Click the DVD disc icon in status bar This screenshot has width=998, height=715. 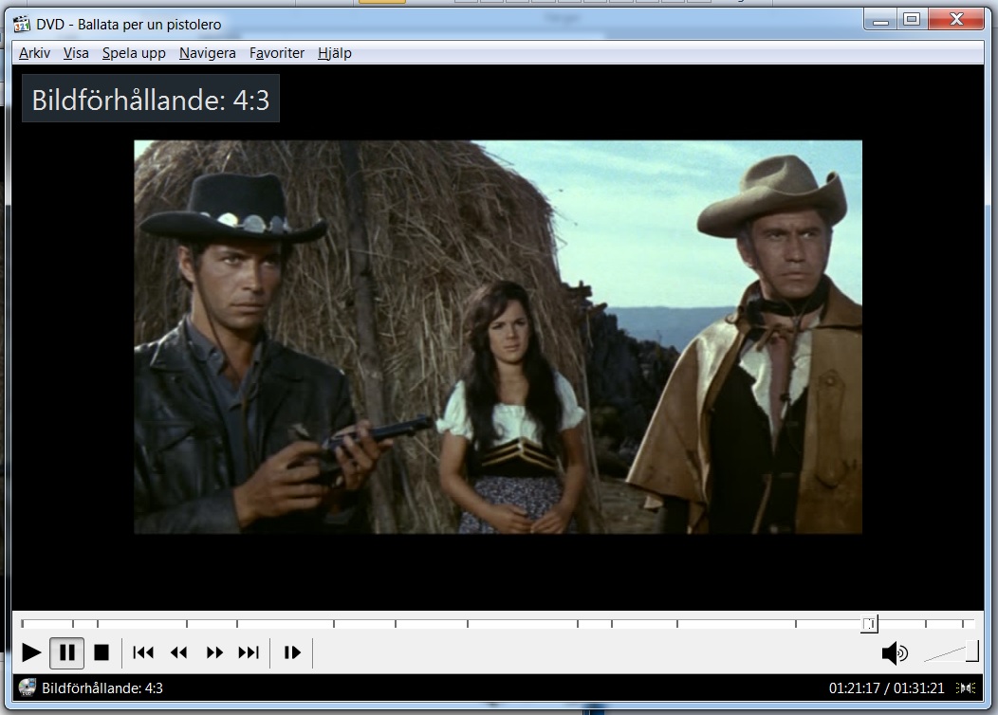tap(27, 687)
